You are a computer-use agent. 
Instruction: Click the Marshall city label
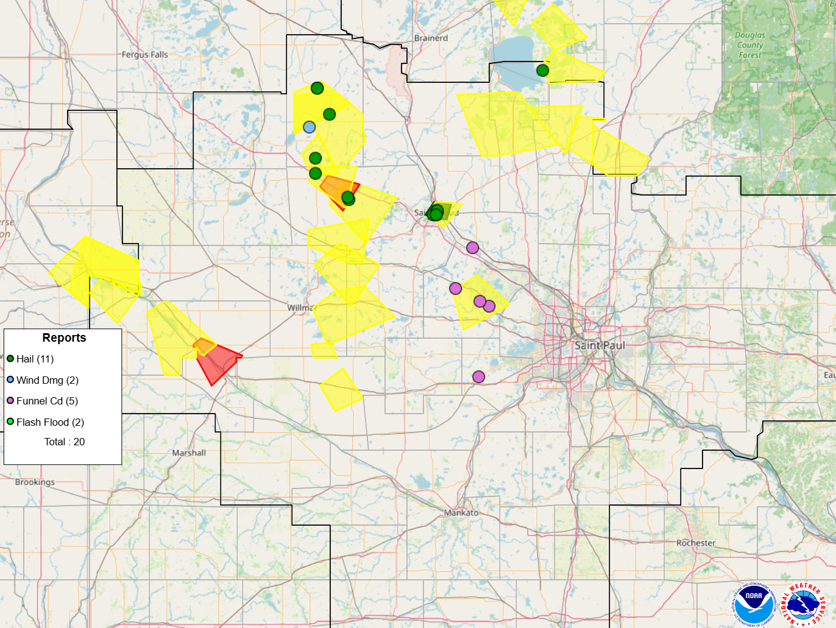(x=189, y=453)
